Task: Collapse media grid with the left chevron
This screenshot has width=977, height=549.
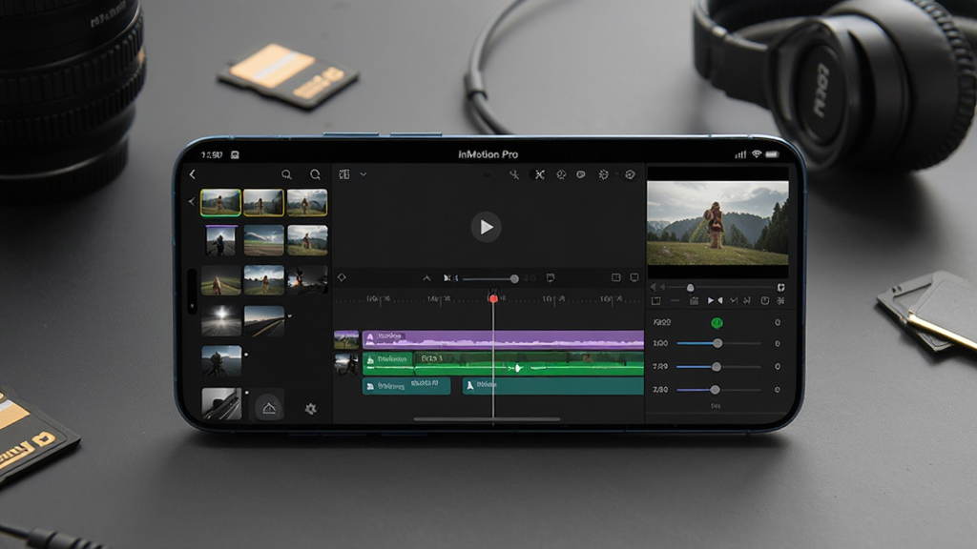Action: [191, 202]
